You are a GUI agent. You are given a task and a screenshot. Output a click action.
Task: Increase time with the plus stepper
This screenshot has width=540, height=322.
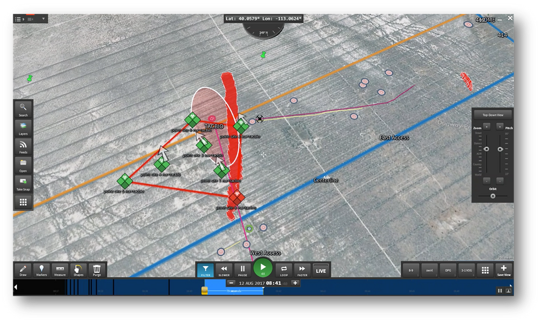click(x=295, y=283)
